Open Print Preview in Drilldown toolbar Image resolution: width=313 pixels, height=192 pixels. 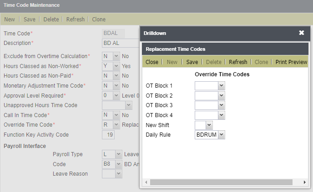[x=291, y=62]
